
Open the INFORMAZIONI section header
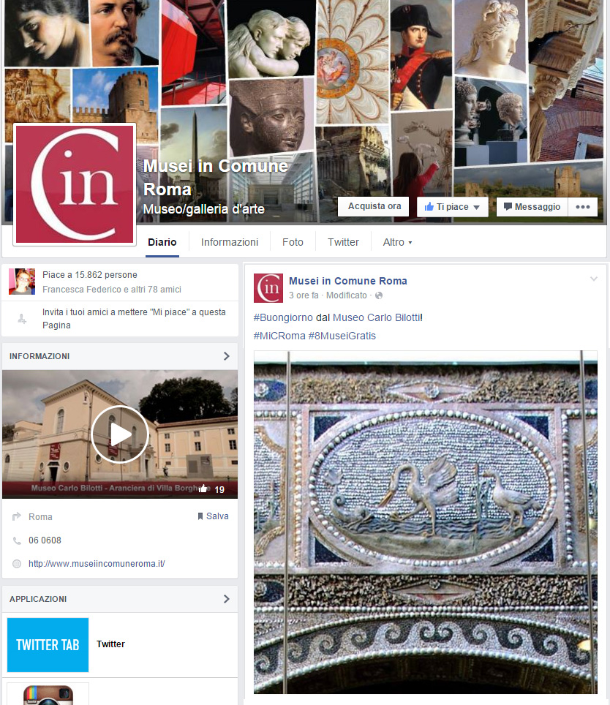(120, 356)
